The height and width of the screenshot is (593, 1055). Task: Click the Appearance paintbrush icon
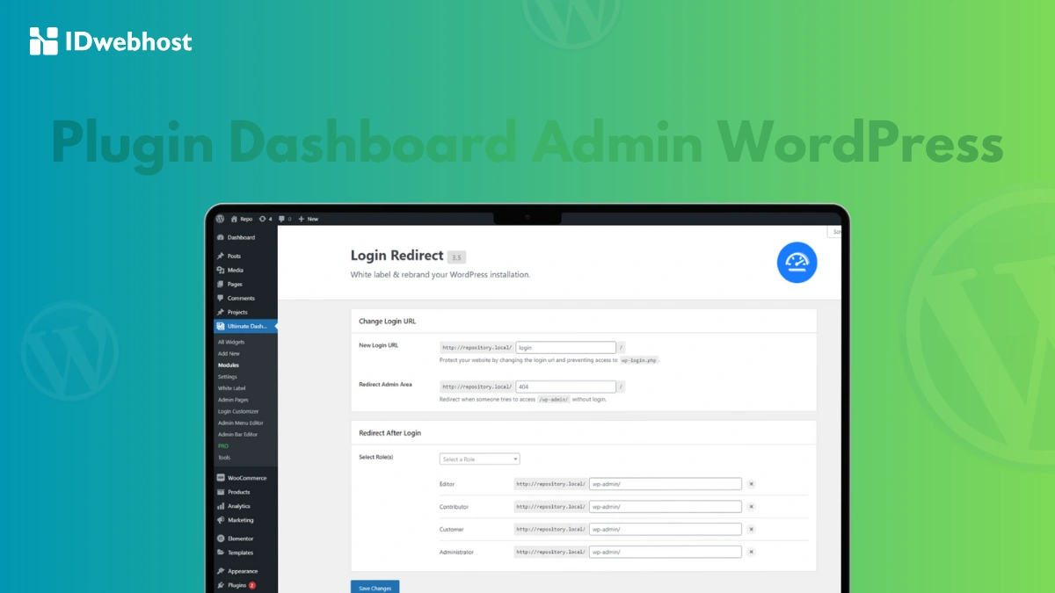click(222, 571)
